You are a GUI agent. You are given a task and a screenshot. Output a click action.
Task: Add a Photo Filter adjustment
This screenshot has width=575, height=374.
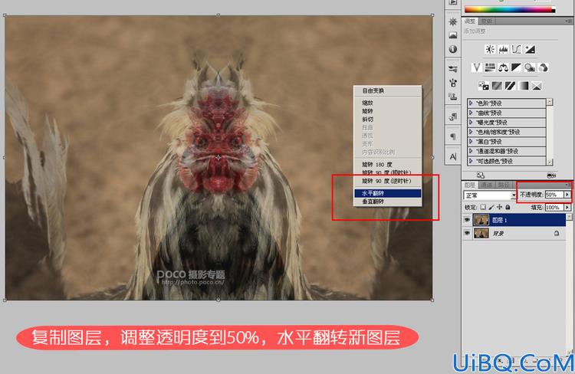[x=530, y=67]
